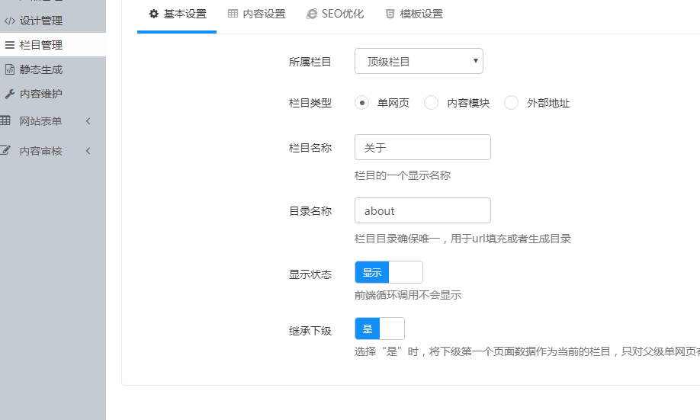700x420 pixels.
Task: Click the 目录名称 input field containing about
Action: (422, 210)
